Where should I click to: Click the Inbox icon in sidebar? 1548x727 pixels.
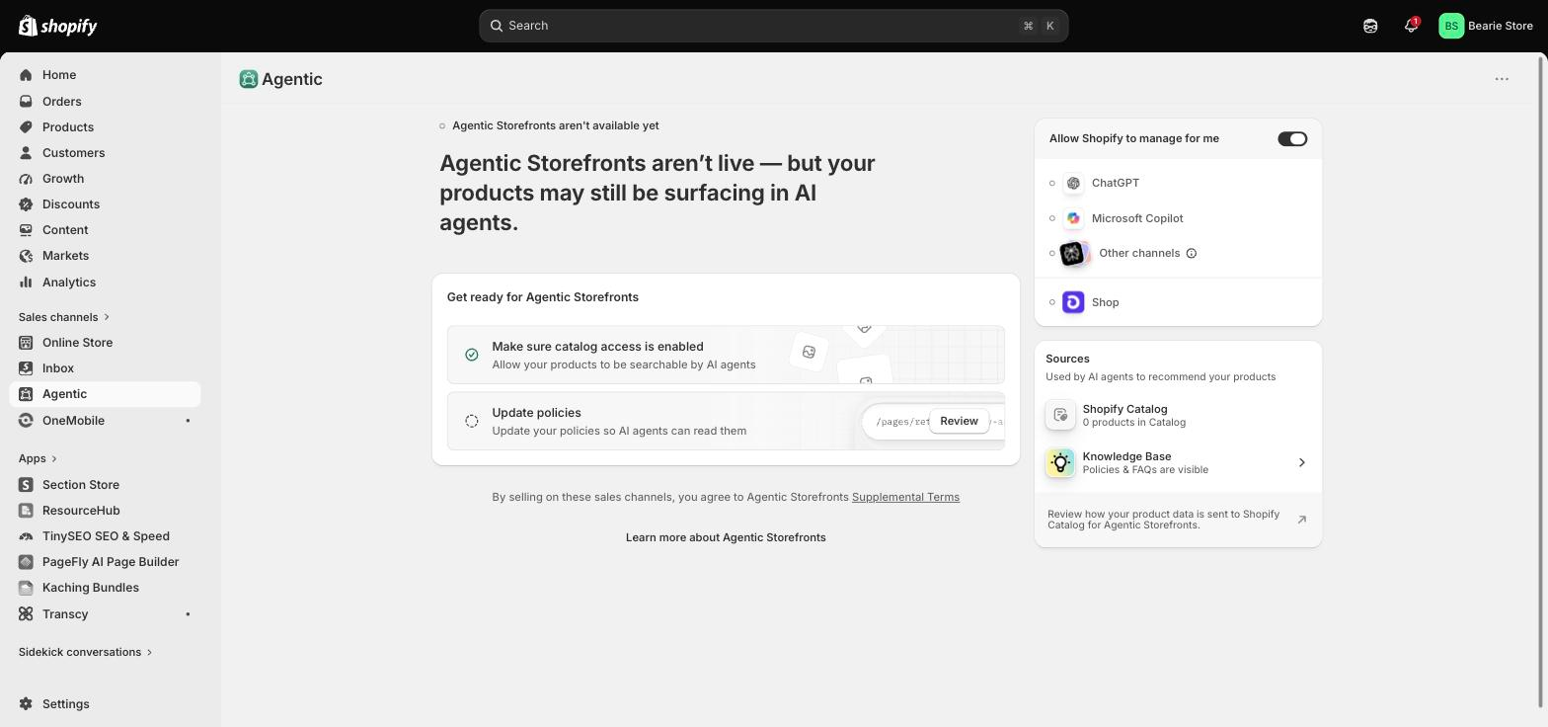(x=26, y=368)
